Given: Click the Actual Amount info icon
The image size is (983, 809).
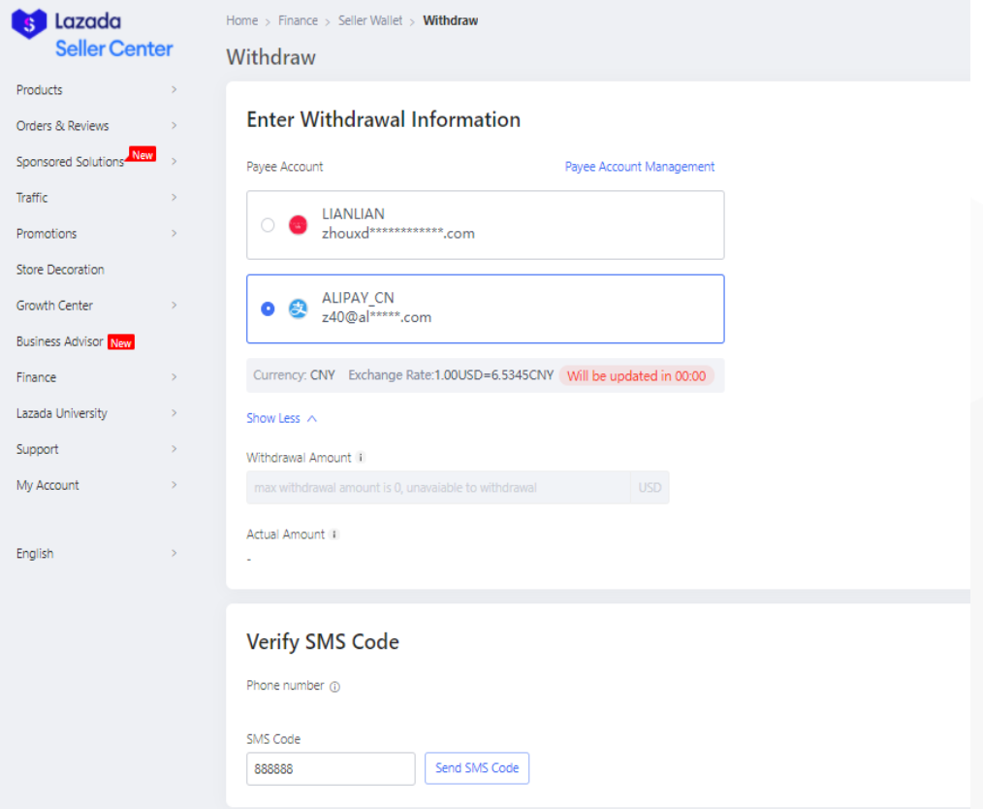Looking at the screenshot, I should coord(334,534).
